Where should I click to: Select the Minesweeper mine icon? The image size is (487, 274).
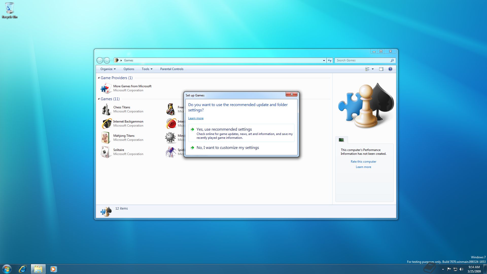point(170,138)
